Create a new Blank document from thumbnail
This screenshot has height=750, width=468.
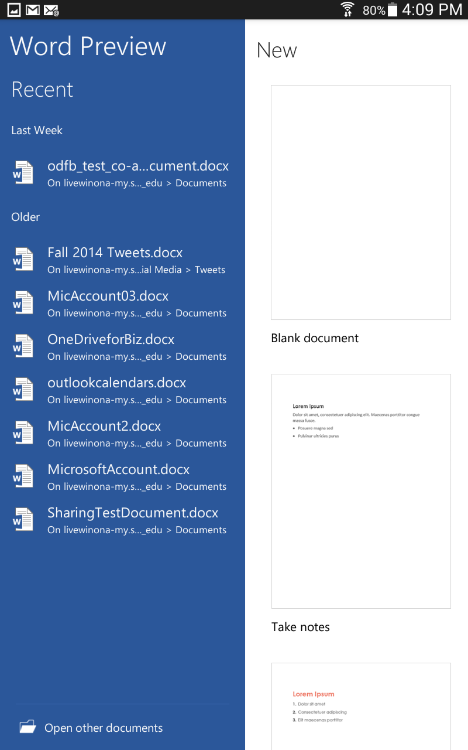[x=361, y=202]
